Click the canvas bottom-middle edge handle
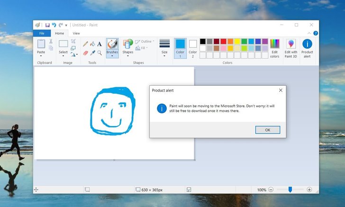Viewport: 345px width, 207px height. 114,160
